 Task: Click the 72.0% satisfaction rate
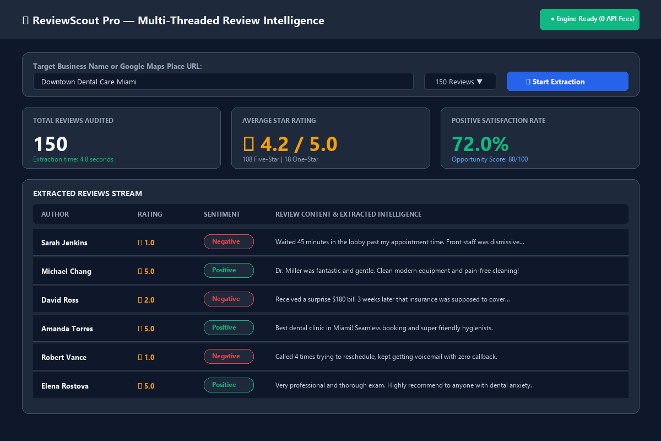[480, 144]
